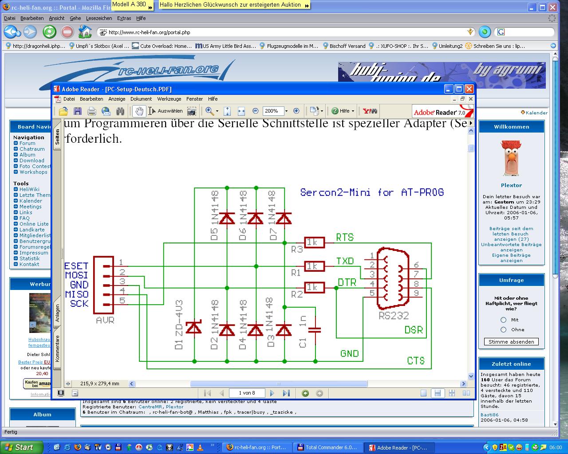The width and height of the screenshot is (568, 454).
Task: Go to the next page arrow
Action: [x=272, y=393]
